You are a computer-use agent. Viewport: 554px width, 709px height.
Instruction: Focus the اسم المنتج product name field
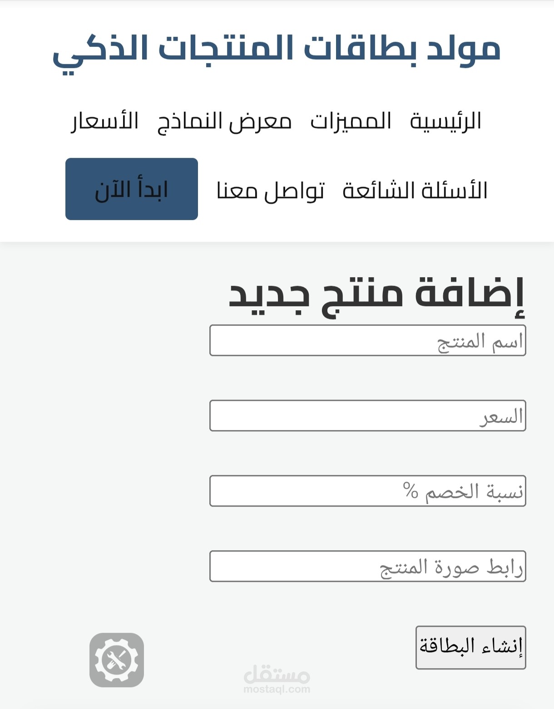tap(368, 340)
